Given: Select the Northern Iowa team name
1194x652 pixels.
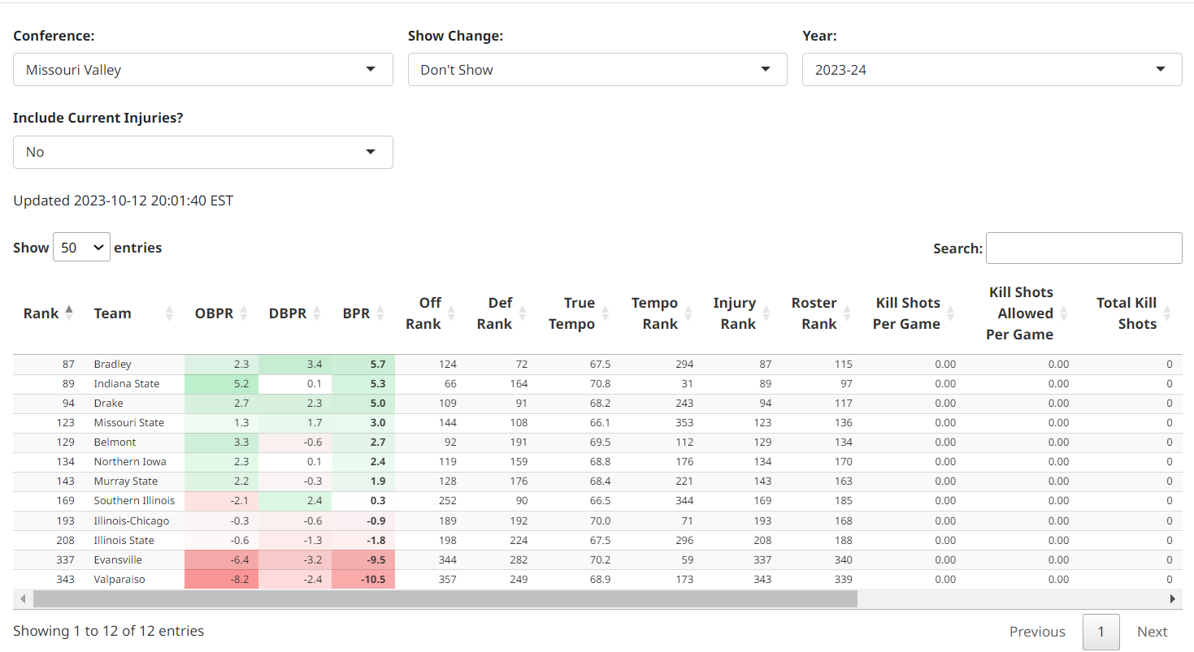Looking at the screenshot, I should (130, 462).
